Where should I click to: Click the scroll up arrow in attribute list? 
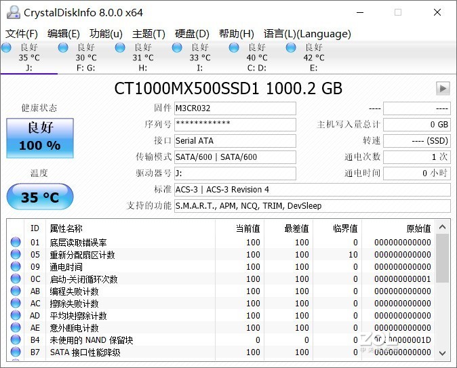[x=443, y=226]
